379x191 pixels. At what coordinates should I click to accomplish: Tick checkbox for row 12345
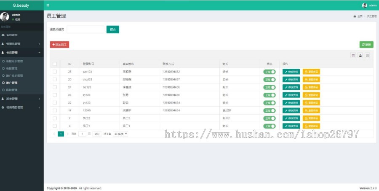[55, 110]
